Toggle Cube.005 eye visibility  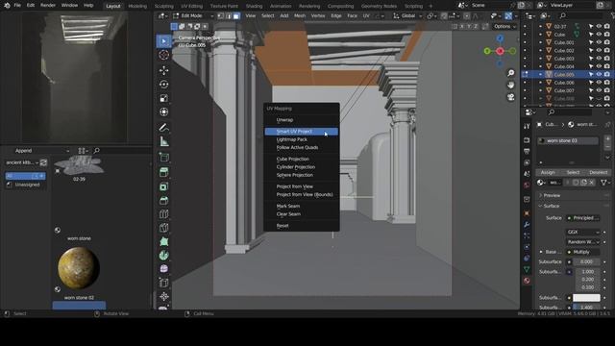(x=599, y=74)
